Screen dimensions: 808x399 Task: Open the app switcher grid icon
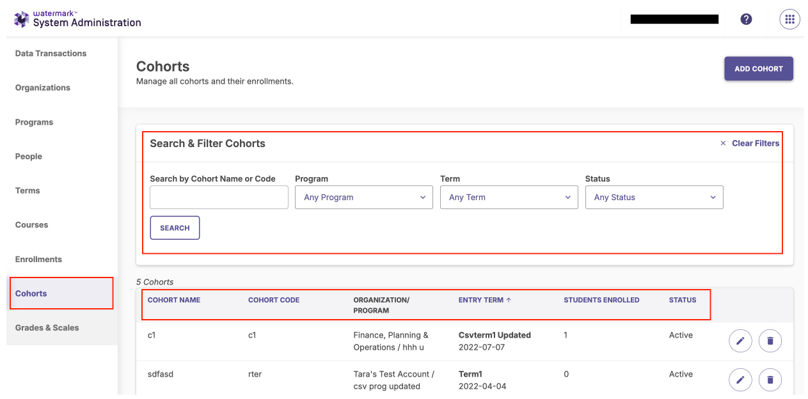pos(789,19)
